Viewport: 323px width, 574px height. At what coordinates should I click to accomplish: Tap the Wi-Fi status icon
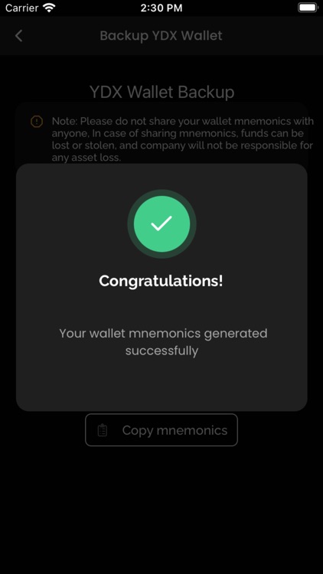(x=49, y=8)
